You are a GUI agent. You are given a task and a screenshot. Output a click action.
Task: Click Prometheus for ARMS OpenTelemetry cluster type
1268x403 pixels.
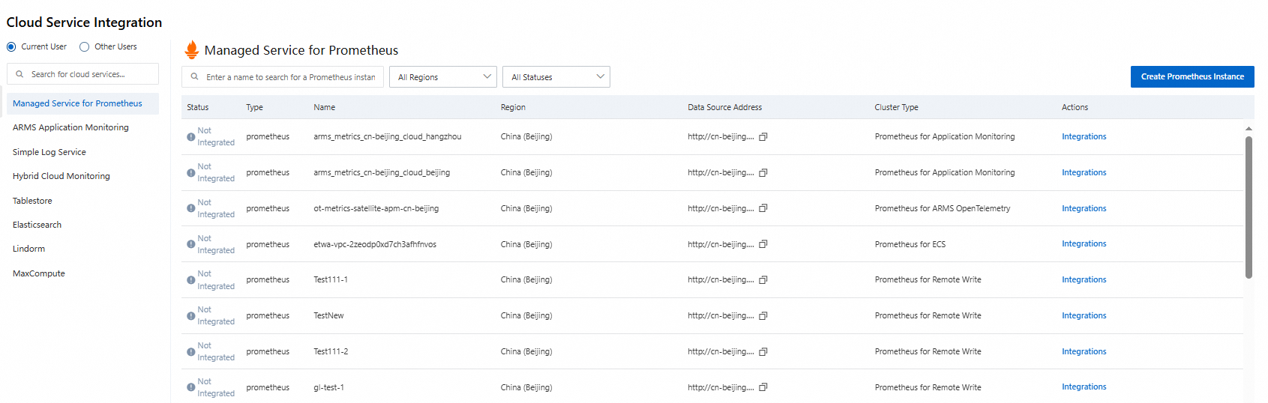point(943,208)
